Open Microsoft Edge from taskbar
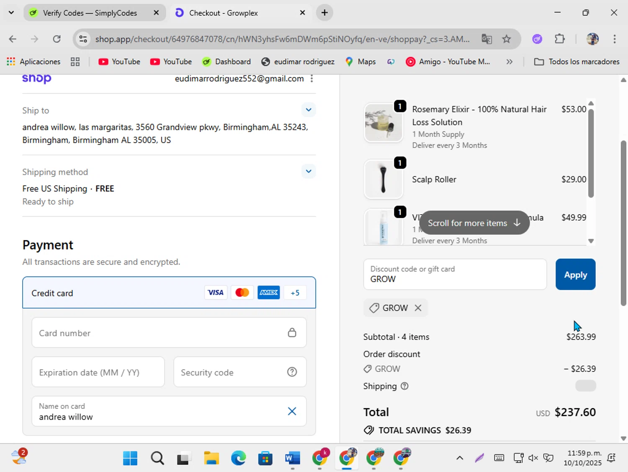 [x=238, y=458]
